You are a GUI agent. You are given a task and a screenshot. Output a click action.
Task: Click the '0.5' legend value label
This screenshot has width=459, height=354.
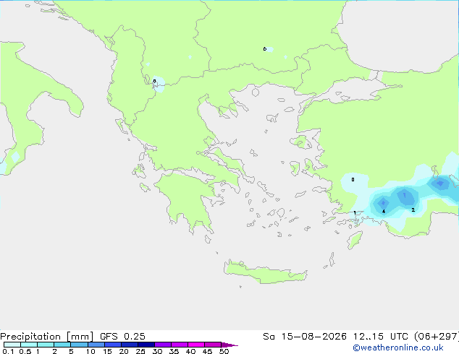tap(25, 351)
